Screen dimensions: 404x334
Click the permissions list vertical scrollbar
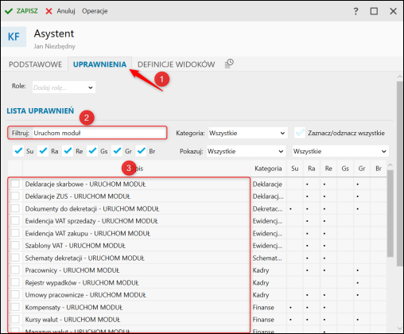pyautogui.click(x=390, y=213)
